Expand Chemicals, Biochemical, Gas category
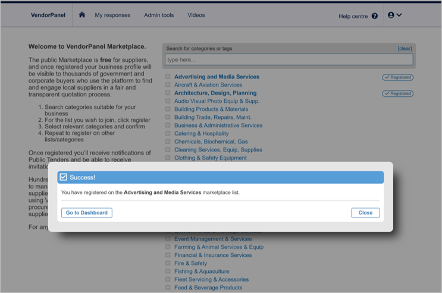Viewport: 442px width, 293px height. point(168,141)
